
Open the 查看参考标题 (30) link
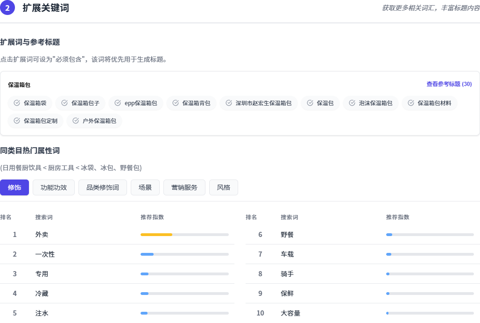(449, 84)
